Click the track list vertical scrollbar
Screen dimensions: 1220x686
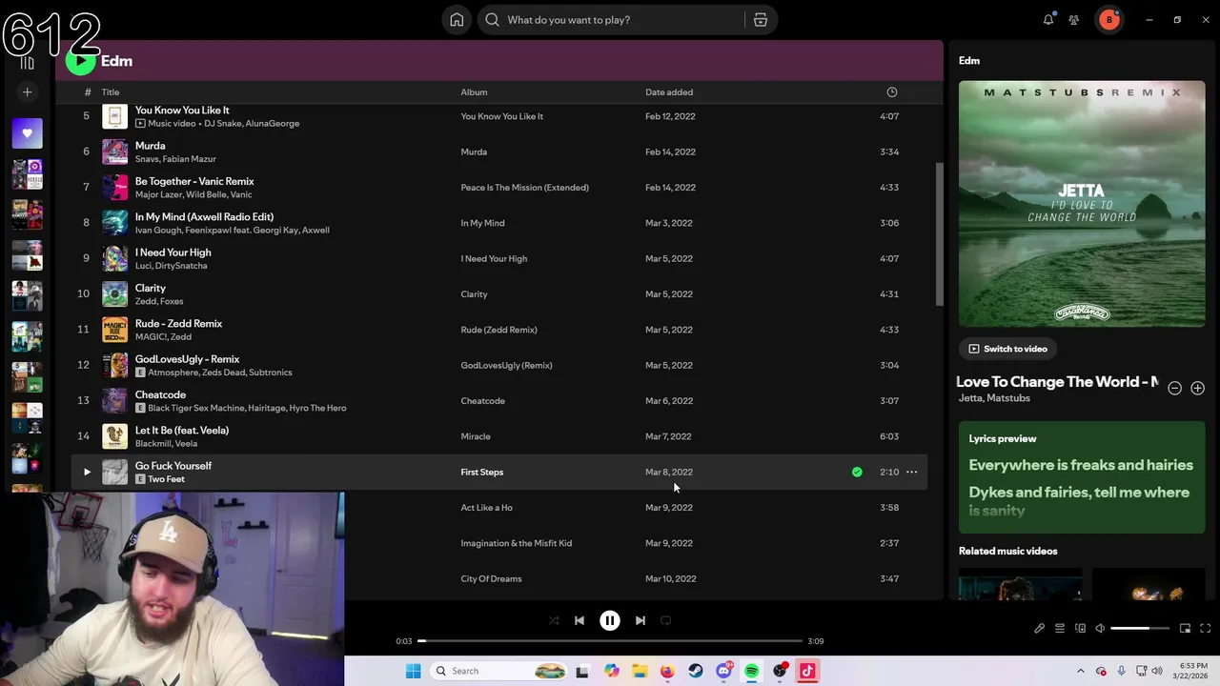940,233
